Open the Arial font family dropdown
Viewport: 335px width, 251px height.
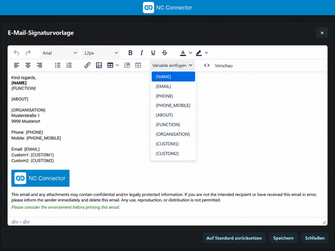[60, 53]
